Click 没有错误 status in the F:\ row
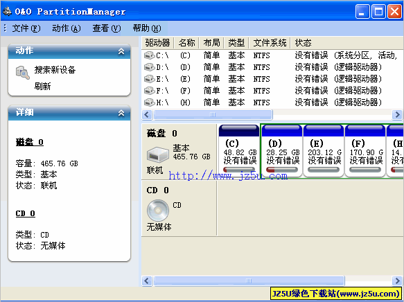This screenshot has width=404, height=302. click(312, 91)
